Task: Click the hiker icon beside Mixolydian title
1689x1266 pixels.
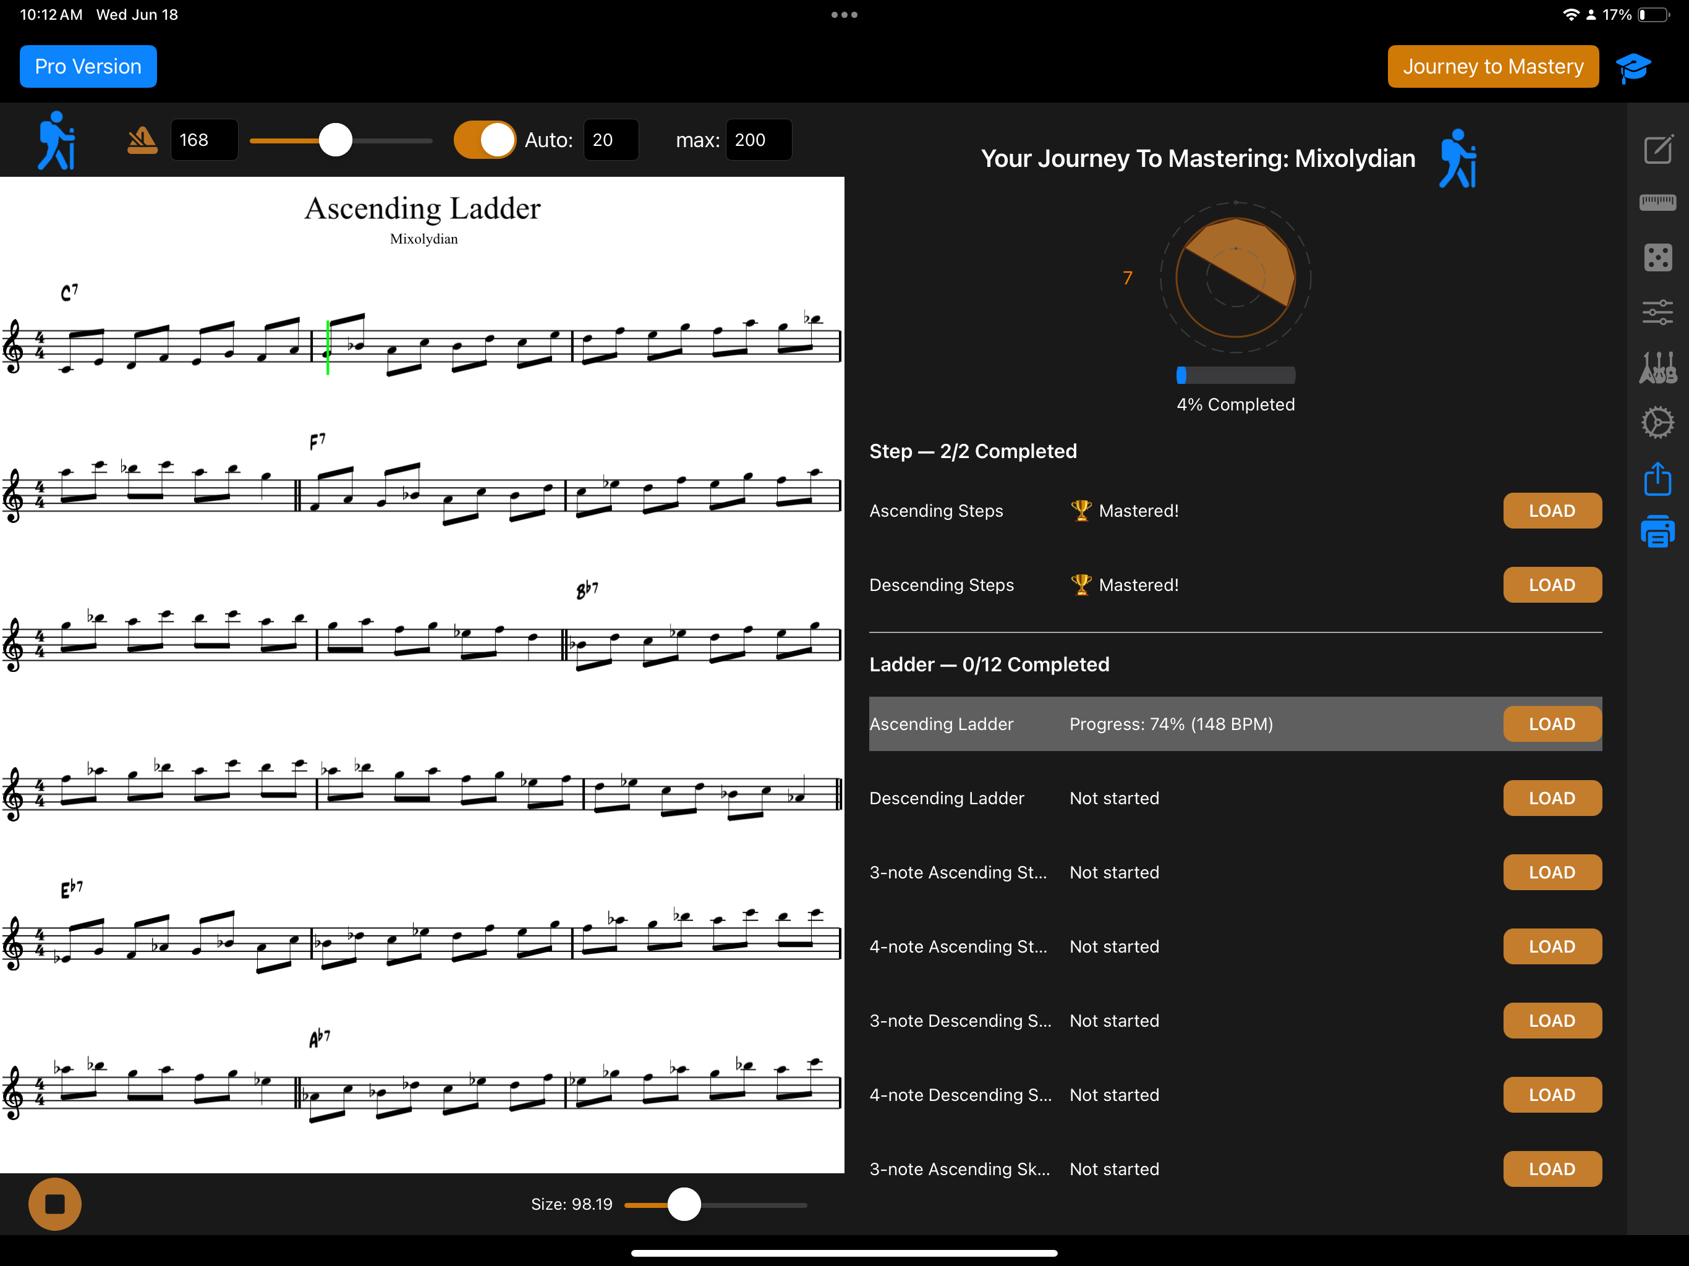Action: tap(1458, 158)
